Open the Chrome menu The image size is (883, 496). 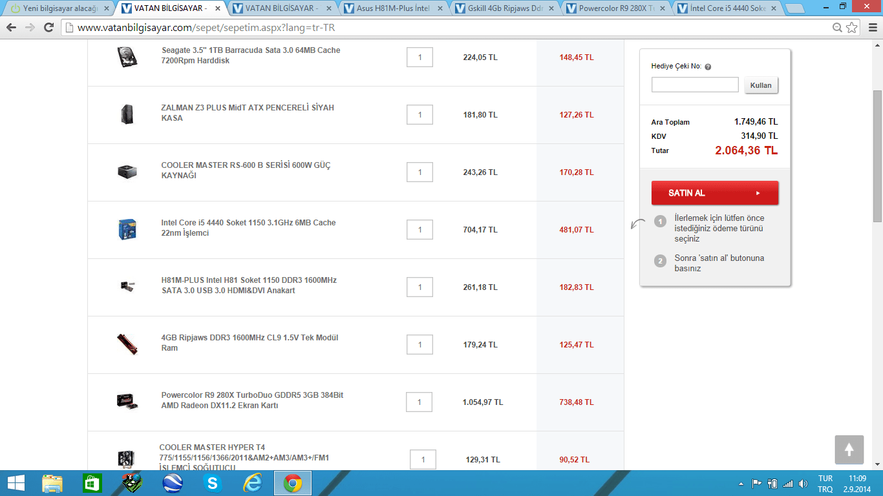[872, 28]
